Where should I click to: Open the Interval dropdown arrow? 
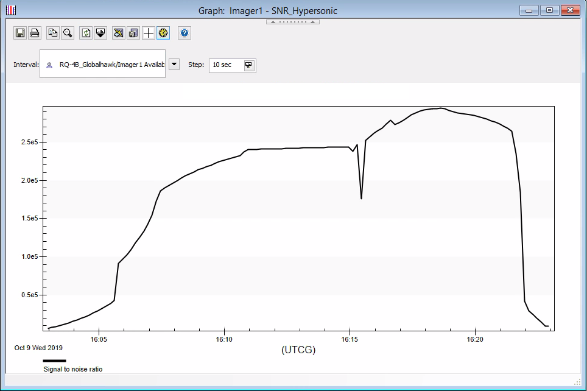(174, 65)
